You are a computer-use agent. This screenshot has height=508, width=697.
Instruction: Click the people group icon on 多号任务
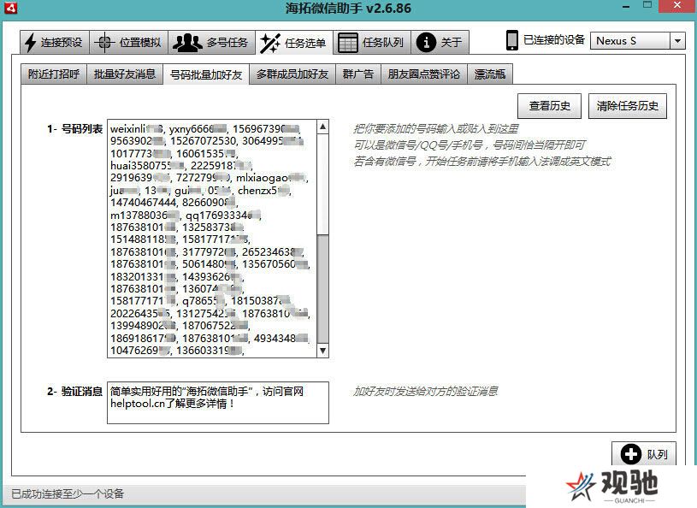tap(187, 43)
